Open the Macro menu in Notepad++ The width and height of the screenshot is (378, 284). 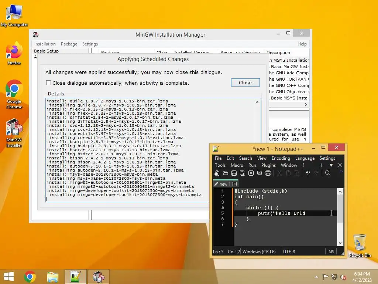coord(237,165)
